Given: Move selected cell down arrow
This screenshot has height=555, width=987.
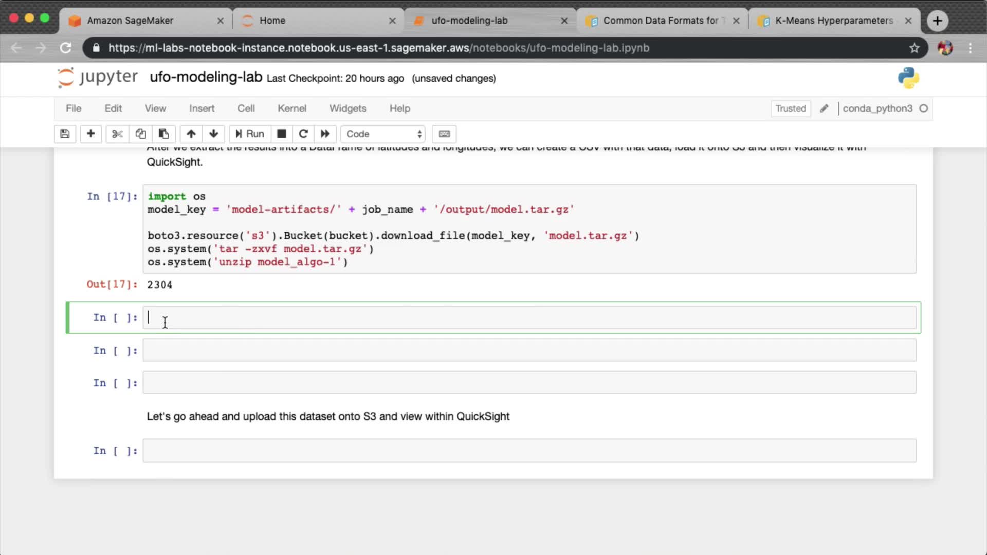Looking at the screenshot, I should click(213, 134).
